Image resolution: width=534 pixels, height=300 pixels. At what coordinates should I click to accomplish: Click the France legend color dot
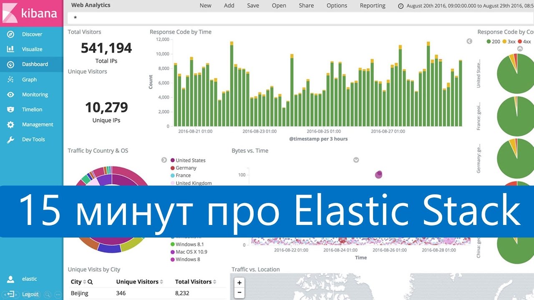click(x=172, y=175)
